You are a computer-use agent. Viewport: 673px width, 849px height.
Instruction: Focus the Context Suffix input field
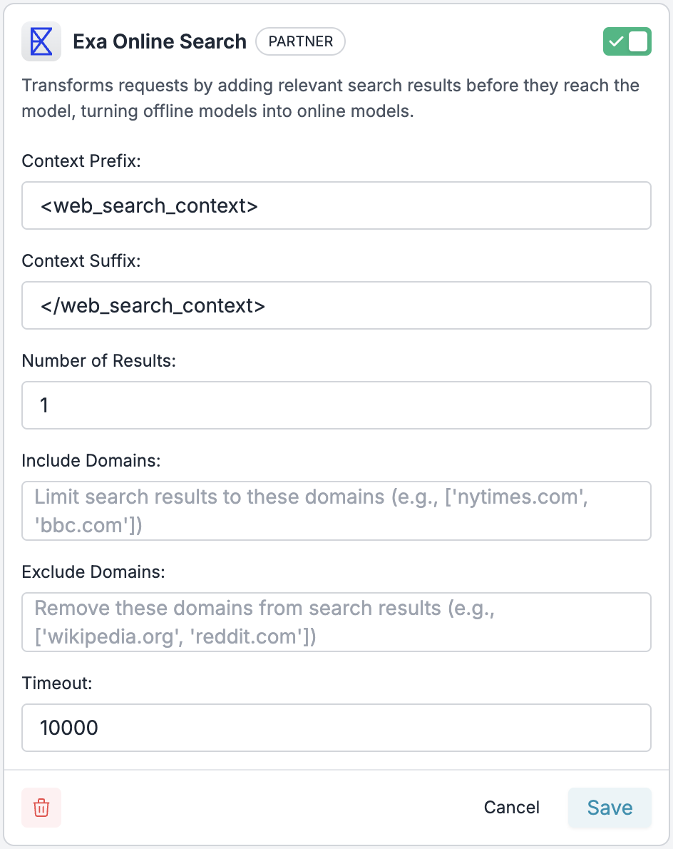pyautogui.click(x=336, y=305)
